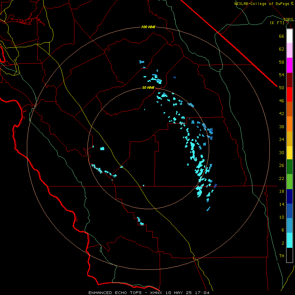This screenshot has height=295, width=295.
Task: Click the yellow 30 kft legend swatch
Action: (x=289, y=153)
